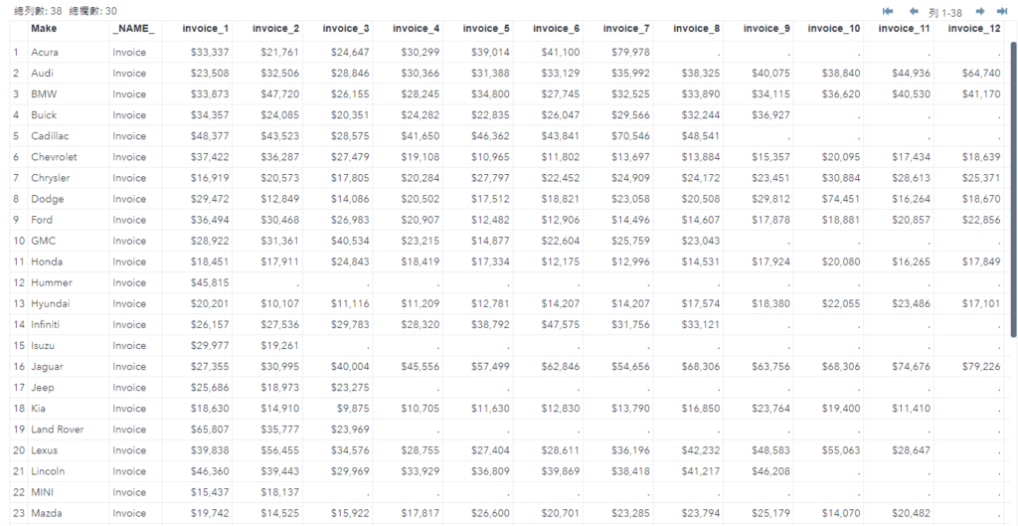Select the $79,978 value for Acura
This screenshot has width=1018, height=526.
(630, 52)
